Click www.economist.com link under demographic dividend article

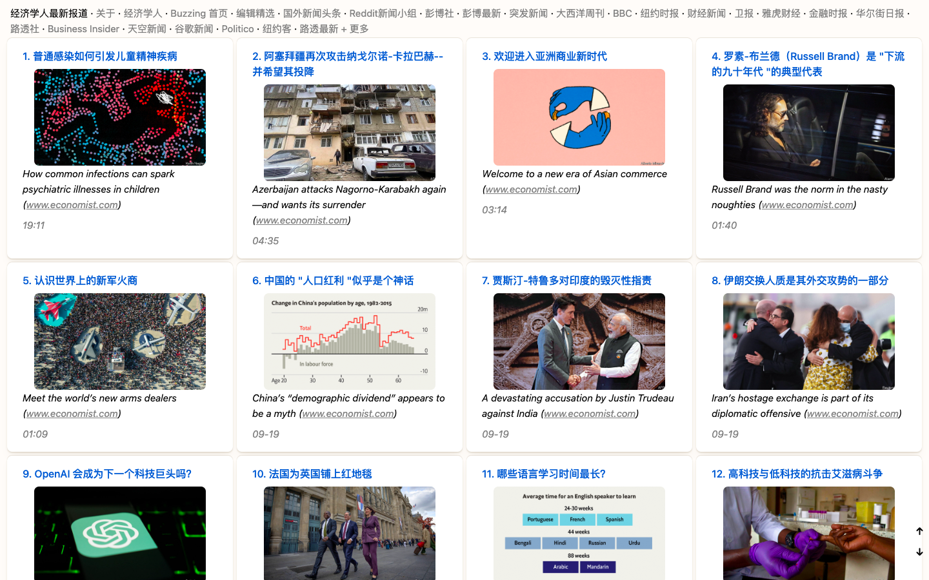(x=348, y=414)
